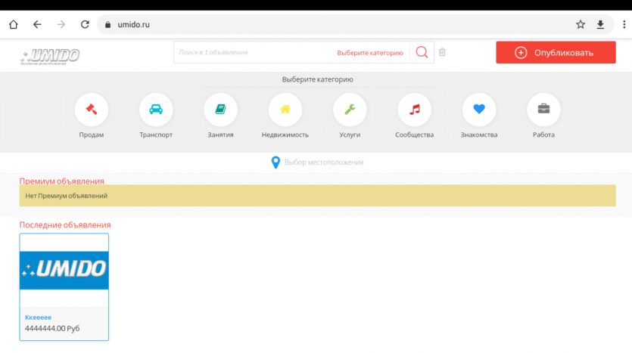Choose the Недвижимость house icon

(285, 109)
